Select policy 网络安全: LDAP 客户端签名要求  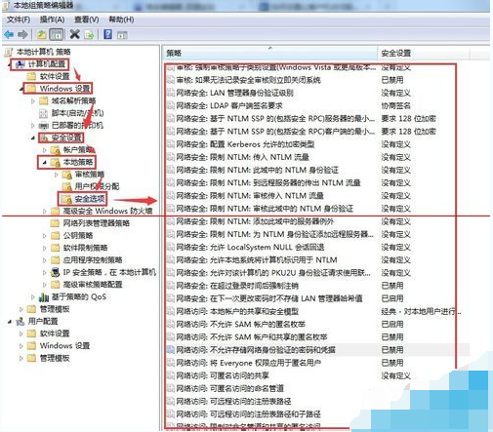click(x=229, y=105)
